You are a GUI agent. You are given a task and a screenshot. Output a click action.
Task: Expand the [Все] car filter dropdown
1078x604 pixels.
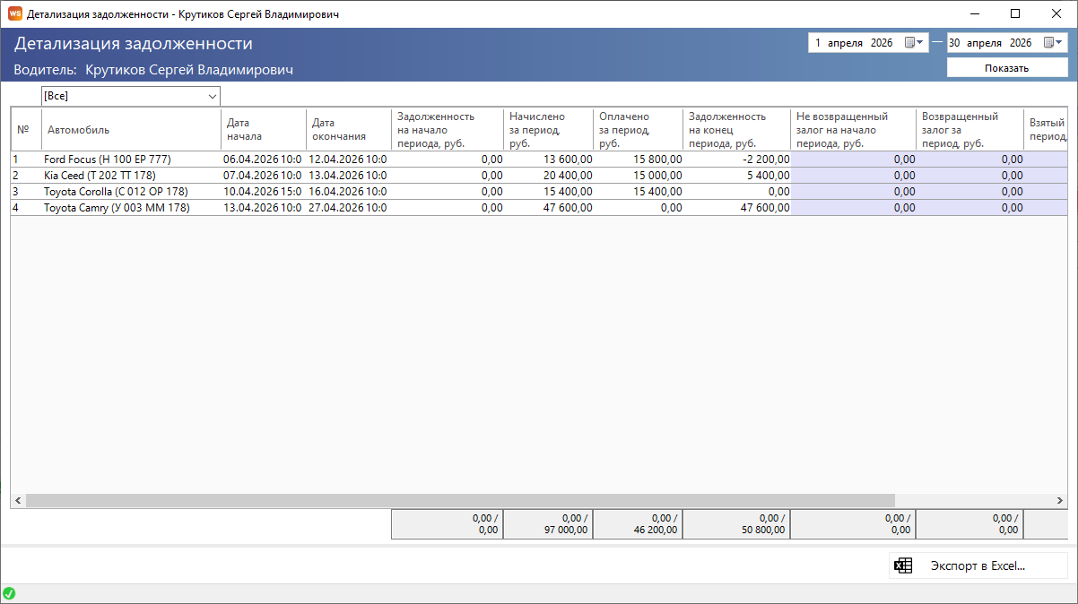[213, 96]
